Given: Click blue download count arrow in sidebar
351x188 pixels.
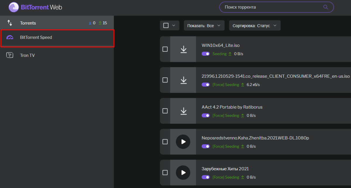Looking at the screenshot, I should (90, 23).
